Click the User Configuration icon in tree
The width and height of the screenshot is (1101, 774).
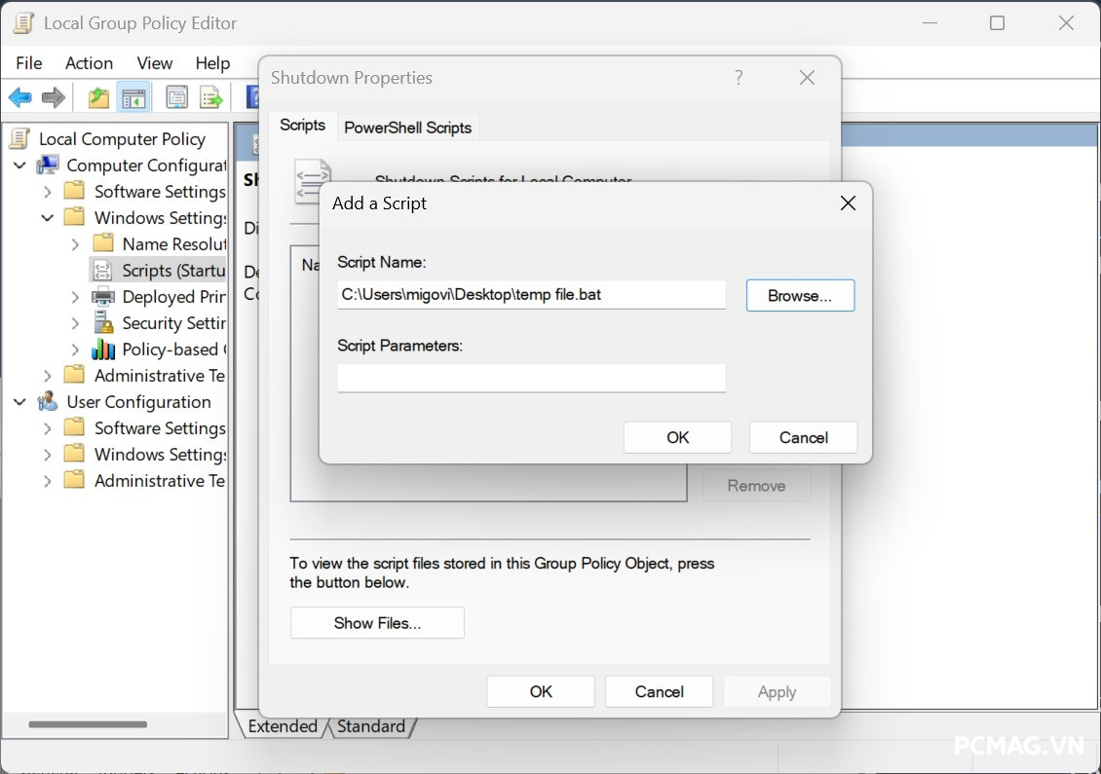click(x=48, y=402)
